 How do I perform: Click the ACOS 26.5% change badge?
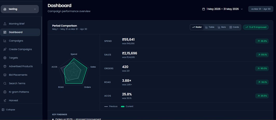262,96
